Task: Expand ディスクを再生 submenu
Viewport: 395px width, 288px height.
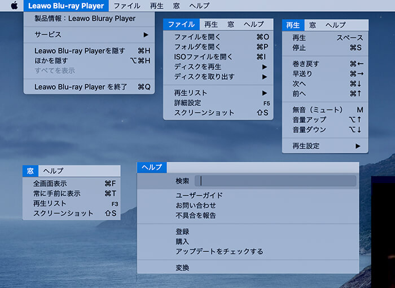Action: [x=218, y=67]
